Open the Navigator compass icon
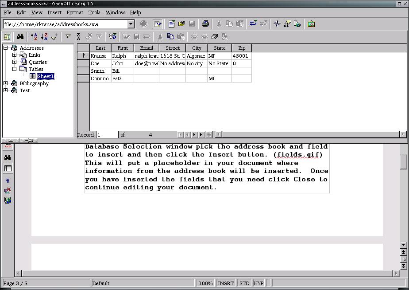 tap(277, 24)
